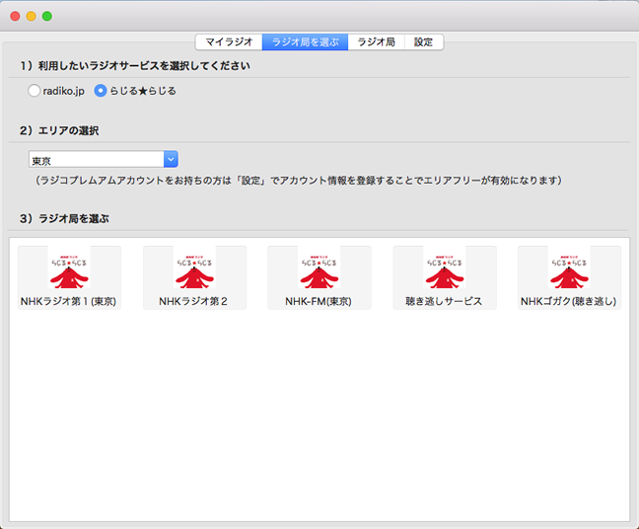Switch to the ラジオ局 tab

[x=376, y=42]
